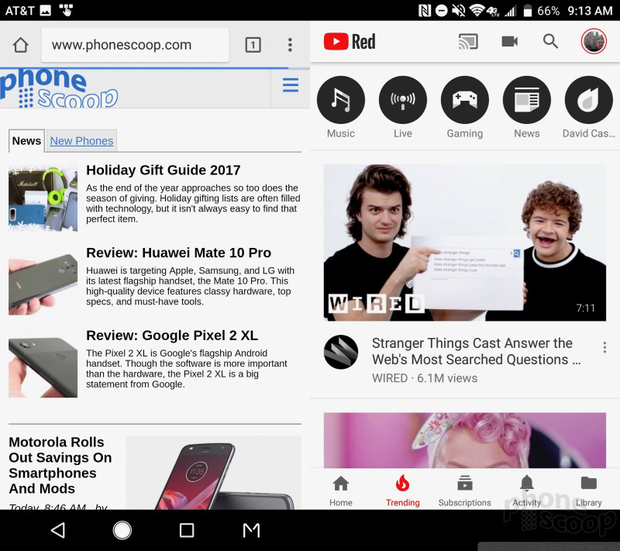620x551 pixels.
Task: Tap the NFC status icon
Action: 424,11
